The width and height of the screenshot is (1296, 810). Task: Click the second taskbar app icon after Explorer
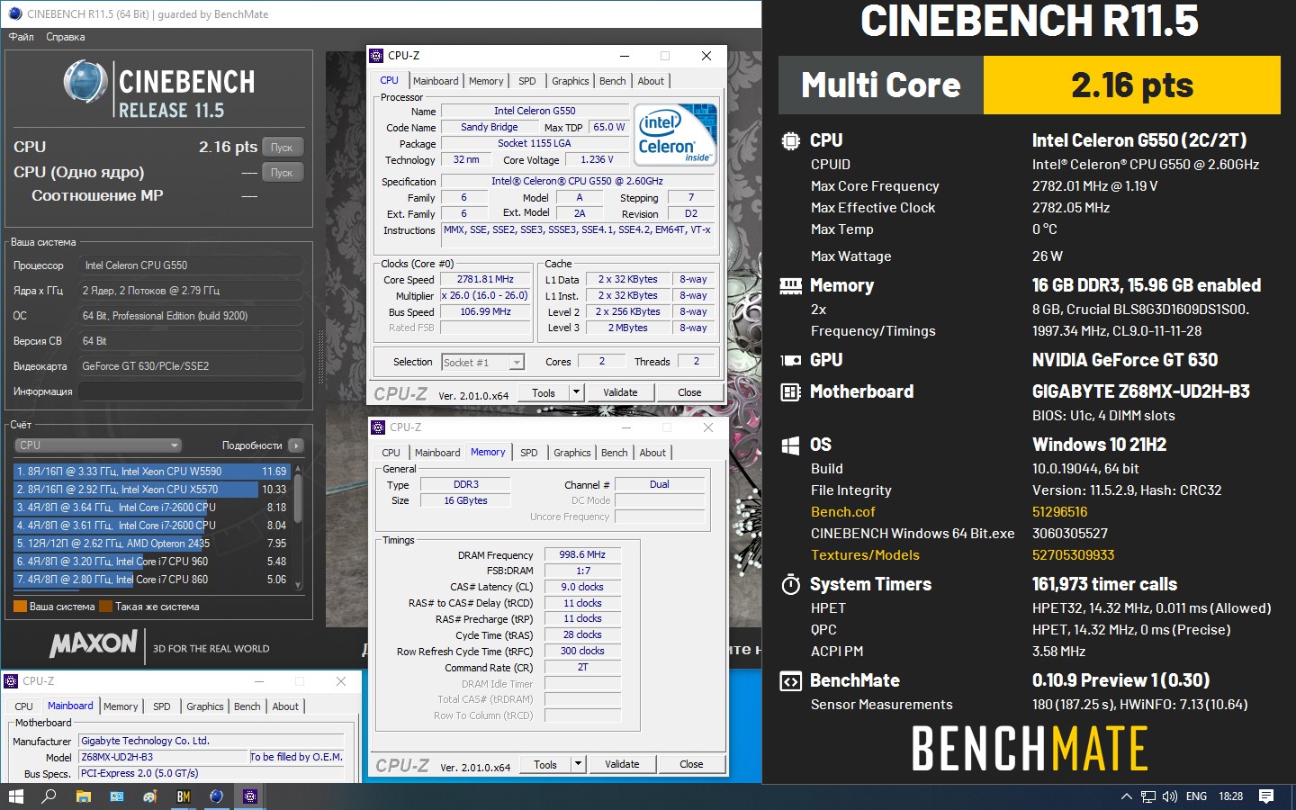tap(150, 796)
